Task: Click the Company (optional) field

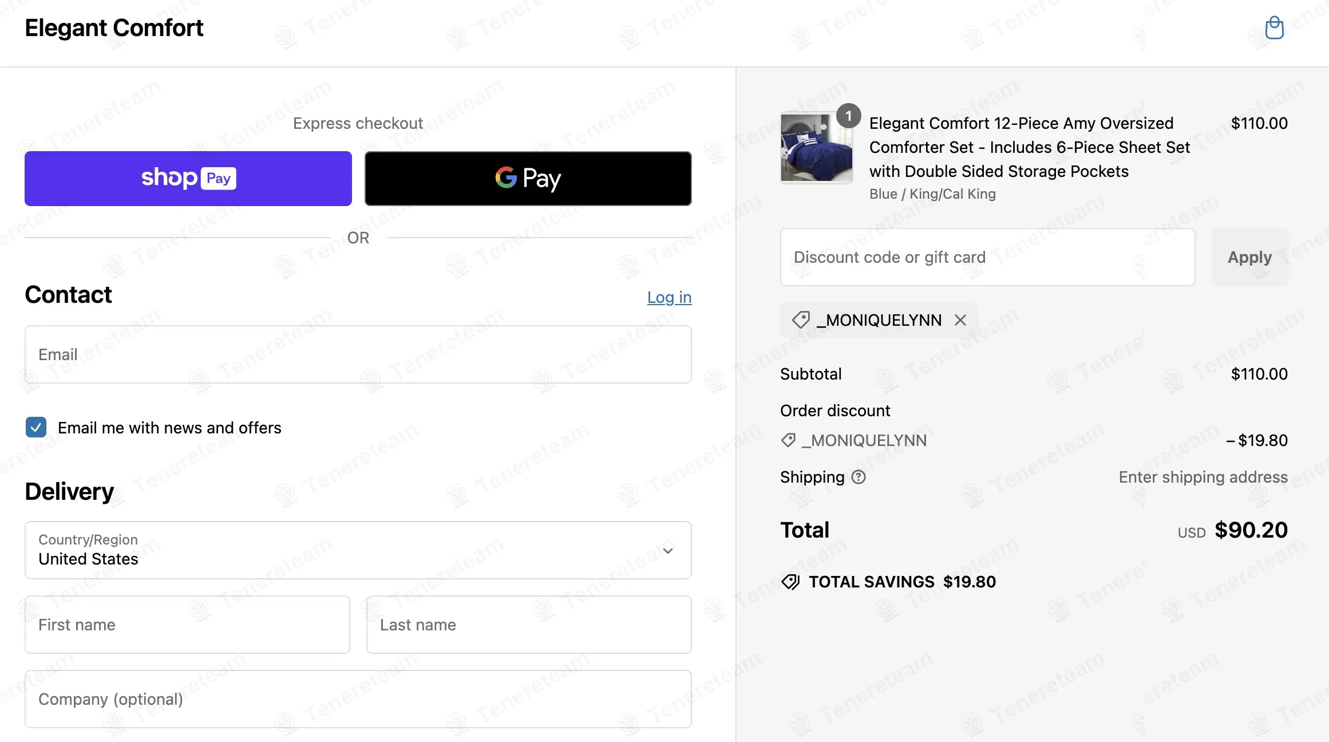Action: 358,699
